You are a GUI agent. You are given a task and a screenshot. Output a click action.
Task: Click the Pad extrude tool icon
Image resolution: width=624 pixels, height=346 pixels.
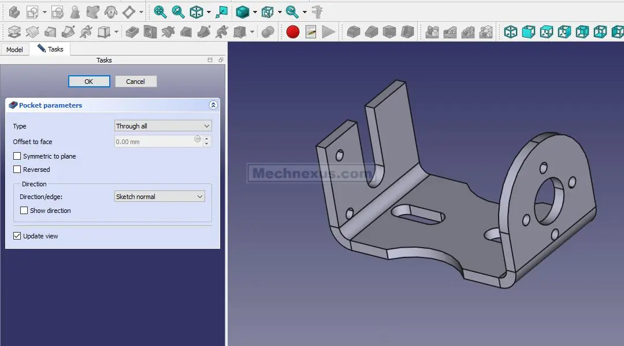pos(14,32)
